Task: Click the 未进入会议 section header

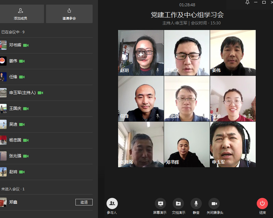Action: (13, 189)
